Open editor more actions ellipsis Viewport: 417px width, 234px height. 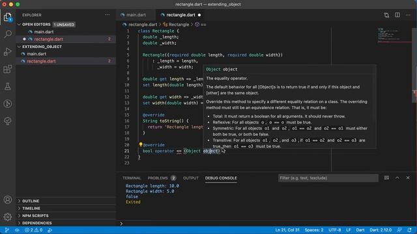[408, 15]
